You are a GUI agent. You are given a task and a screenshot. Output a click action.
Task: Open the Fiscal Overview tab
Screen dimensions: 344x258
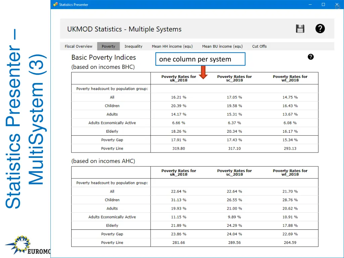[79, 46]
